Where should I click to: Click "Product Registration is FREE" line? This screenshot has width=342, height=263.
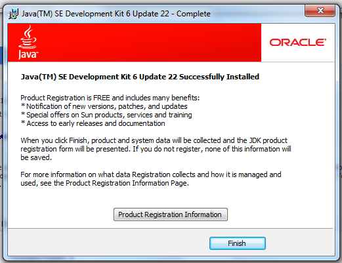[110, 98]
